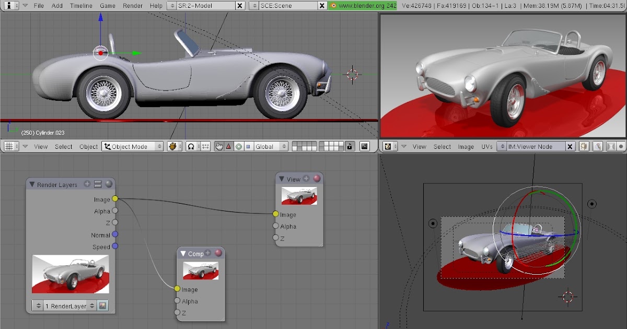Open the UVs menu in image editor

pyautogui.click(x=487, y=146)
